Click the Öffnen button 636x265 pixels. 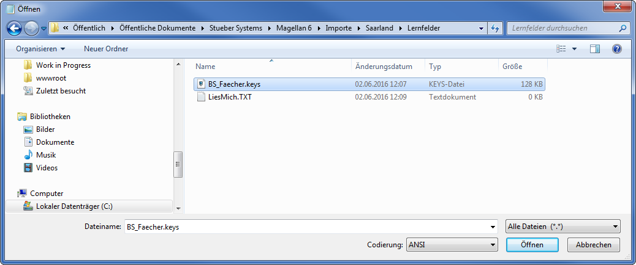coord(532,245)
